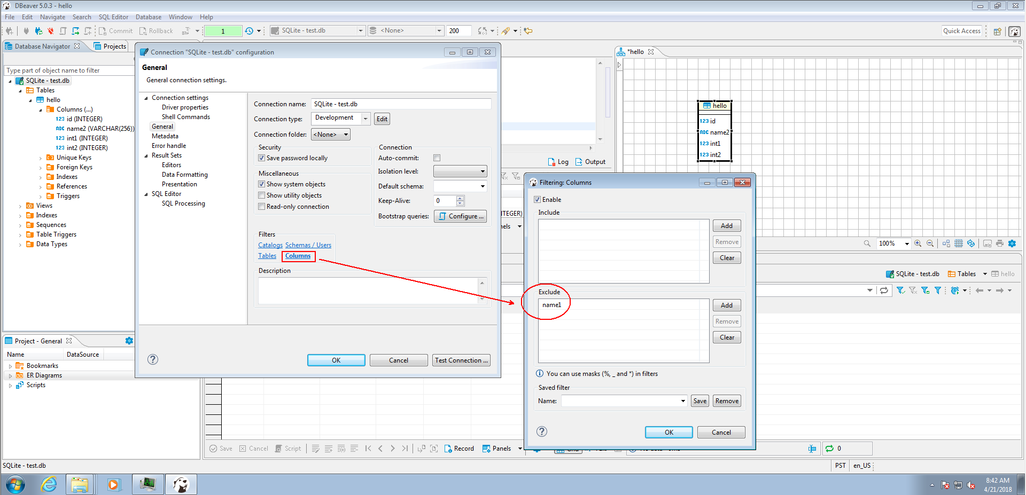This screenshot has width=1026, height=495.
Task: Open the Columns filter link
Action: click(x=298, y=256)
